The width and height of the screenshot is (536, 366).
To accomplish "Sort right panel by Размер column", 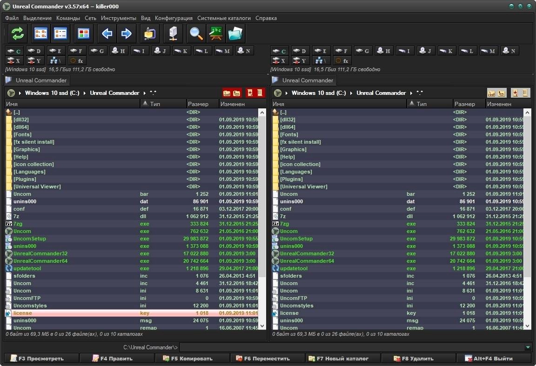I will [x=469, y=104].
